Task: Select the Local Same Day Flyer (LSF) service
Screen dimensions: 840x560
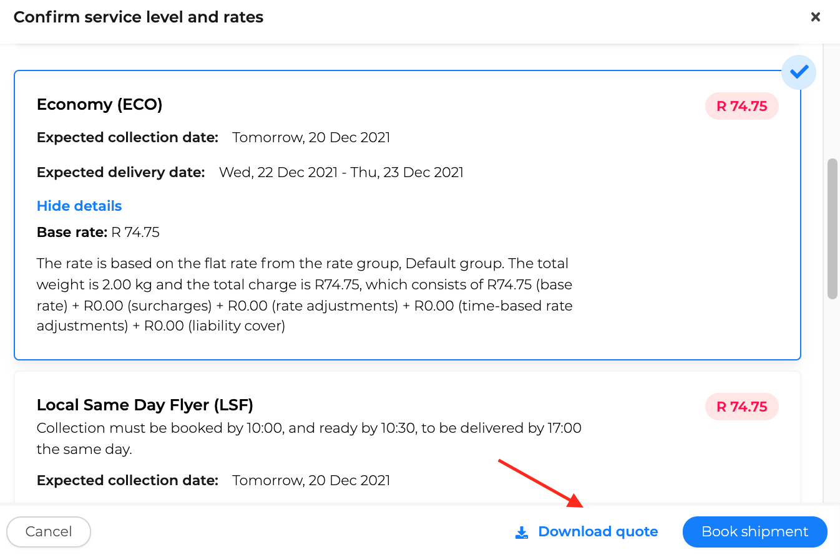Action: (x=145, y=405)
